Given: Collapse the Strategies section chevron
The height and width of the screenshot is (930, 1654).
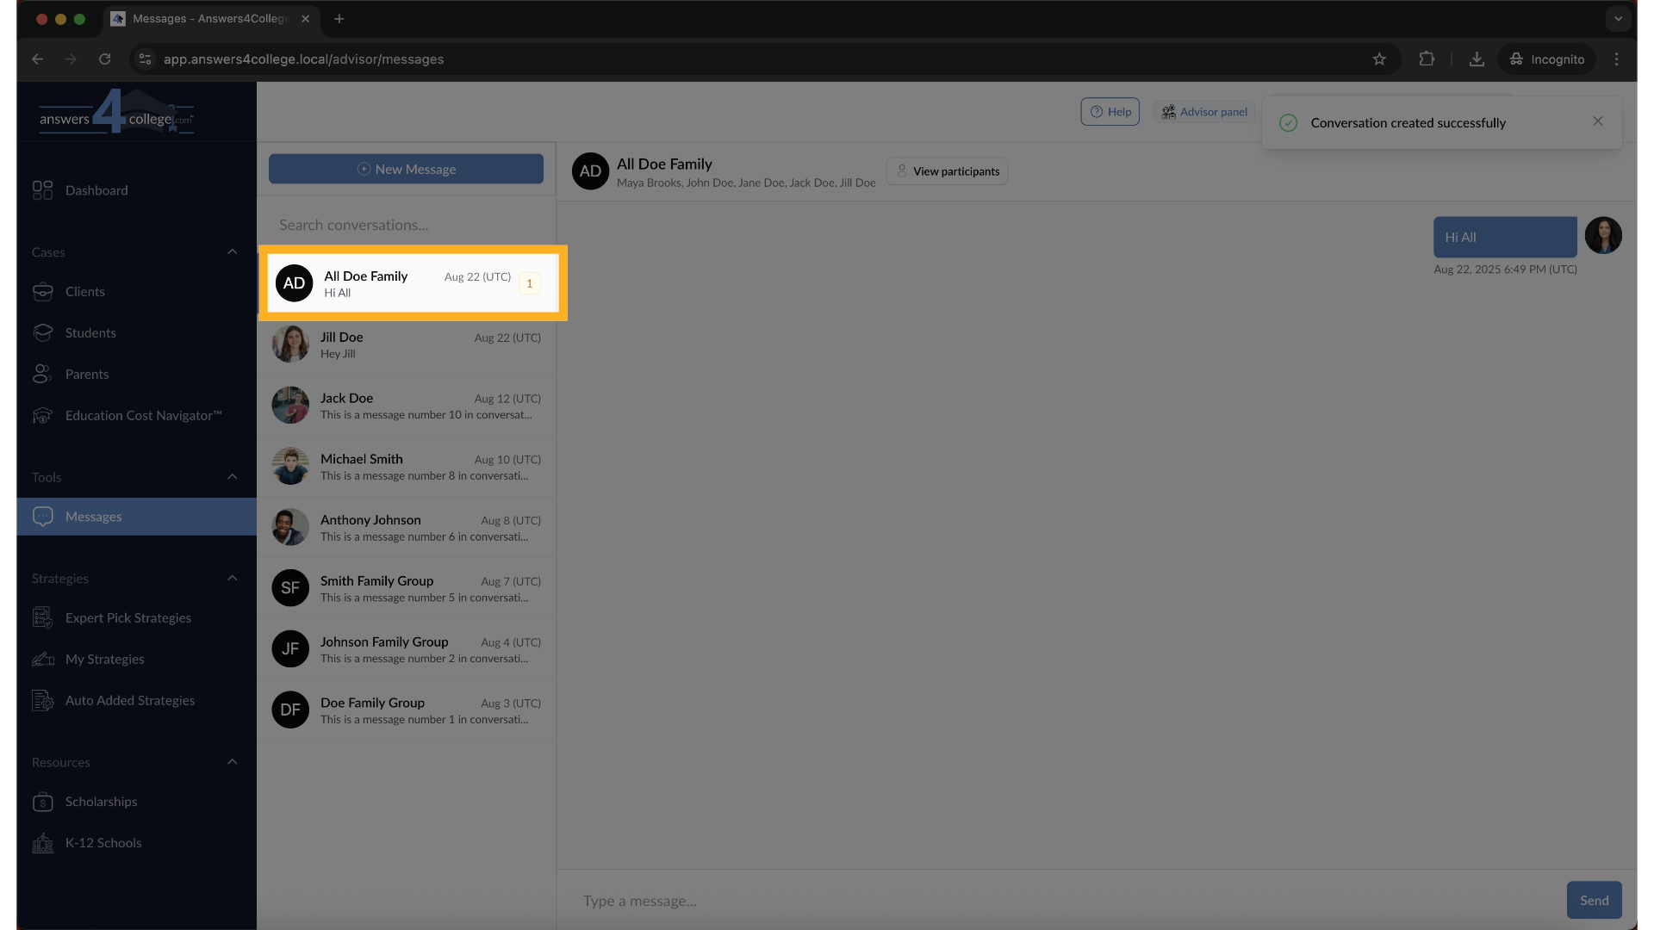Looking at the screenshot, I should [x=232, y=579].
